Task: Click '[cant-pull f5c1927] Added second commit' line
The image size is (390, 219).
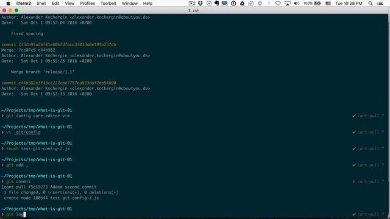Action: click(49, 187)
